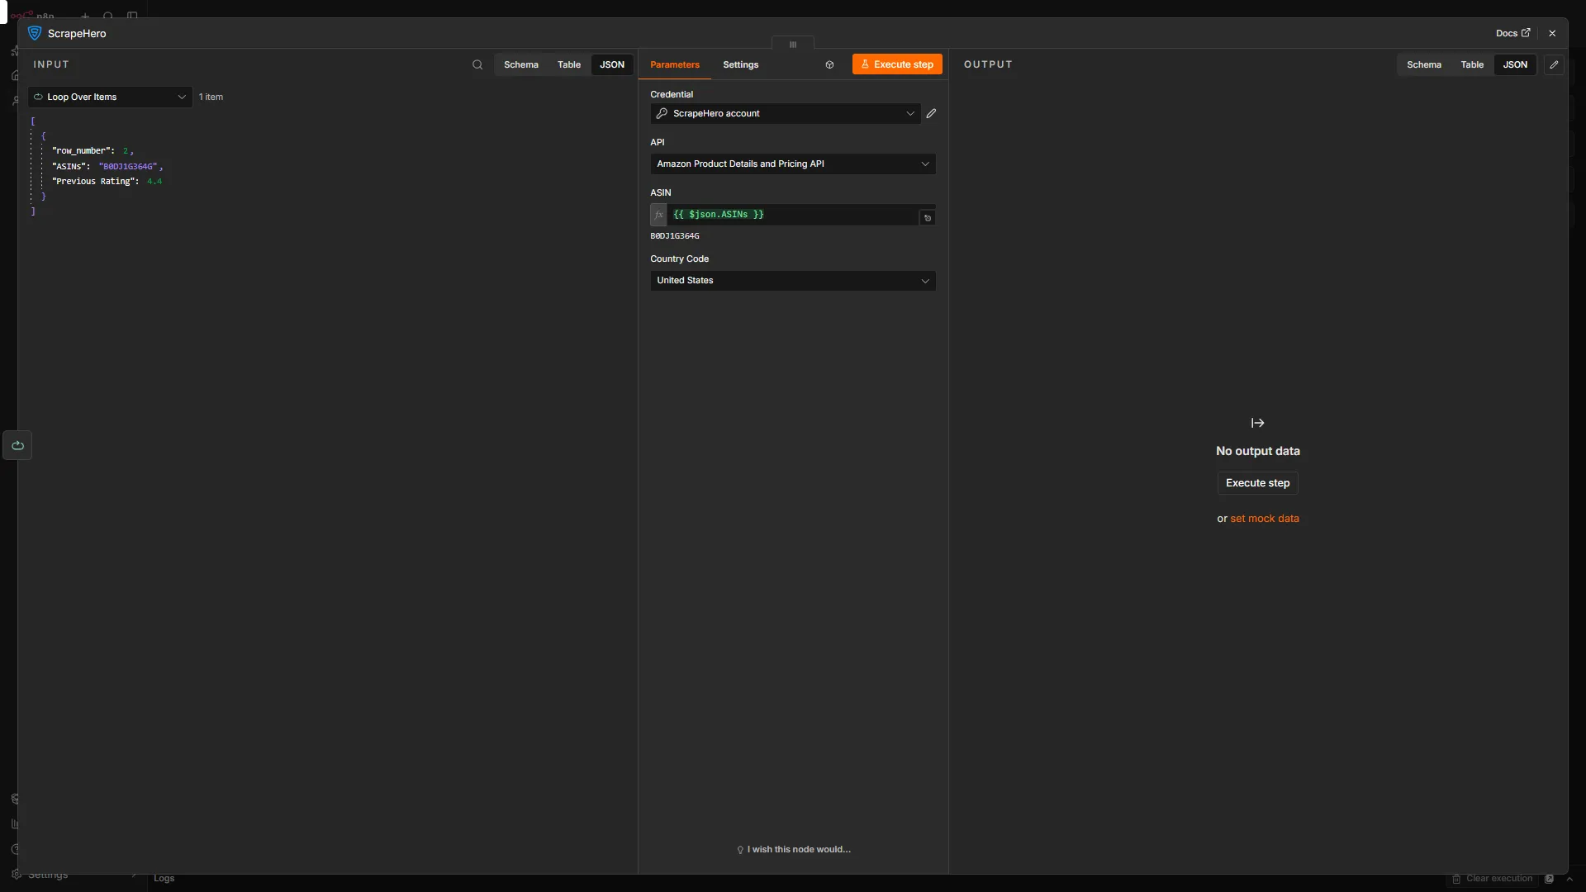Close the ScrapeHero node panel

(1552, 33)
